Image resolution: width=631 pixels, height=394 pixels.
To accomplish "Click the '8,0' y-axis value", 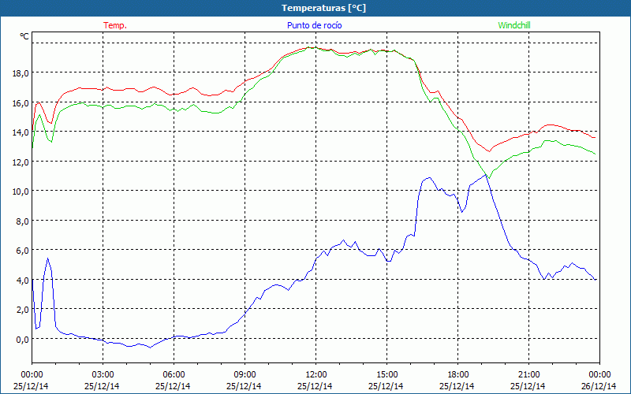I will [x=23, y=221].
